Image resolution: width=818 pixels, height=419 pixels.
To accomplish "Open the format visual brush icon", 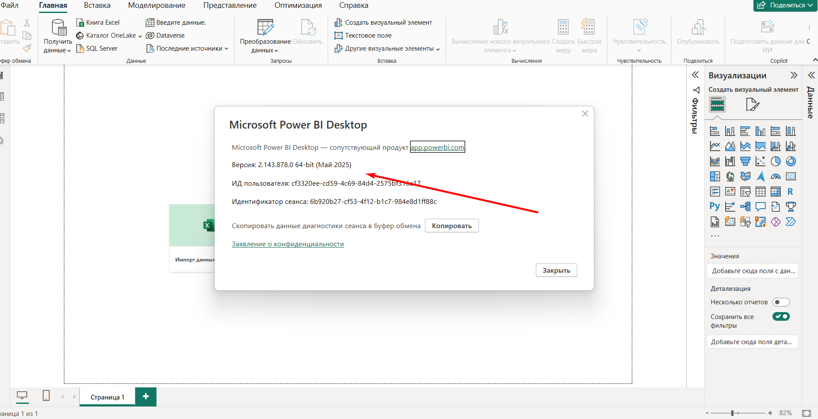I will point(753,104).
